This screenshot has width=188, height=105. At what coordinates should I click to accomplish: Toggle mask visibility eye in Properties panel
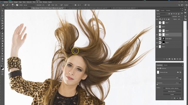177,98
